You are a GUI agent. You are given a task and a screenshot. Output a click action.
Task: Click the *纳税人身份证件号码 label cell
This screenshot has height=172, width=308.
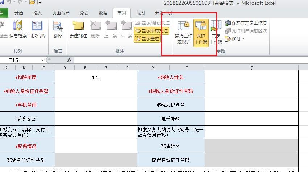coord(171,91)
